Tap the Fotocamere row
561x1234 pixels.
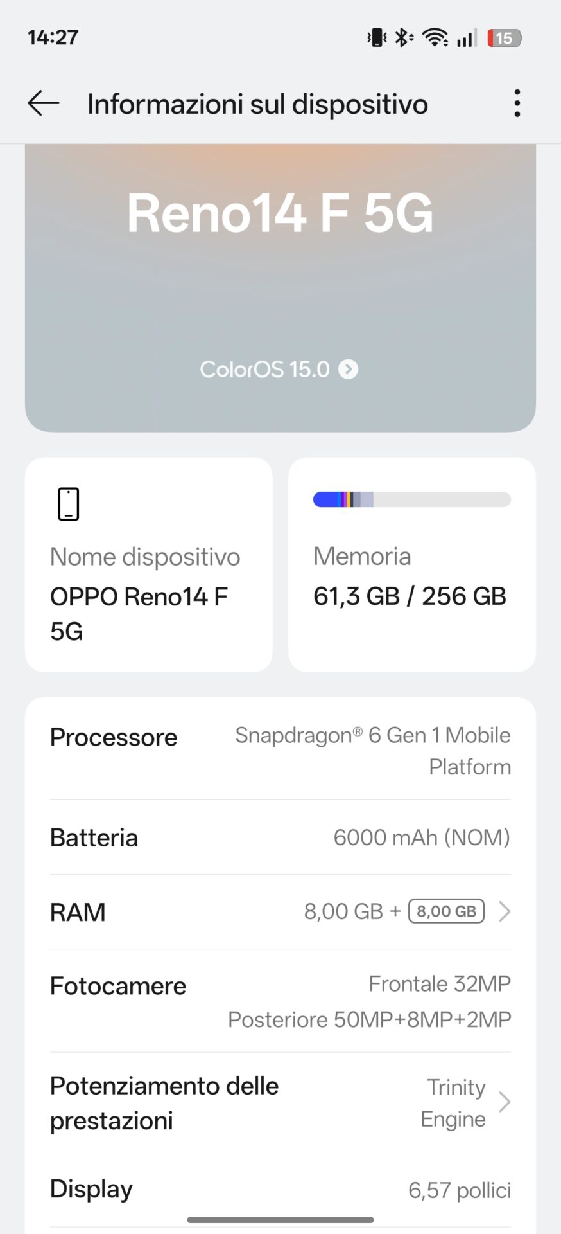coord(280,1001)
